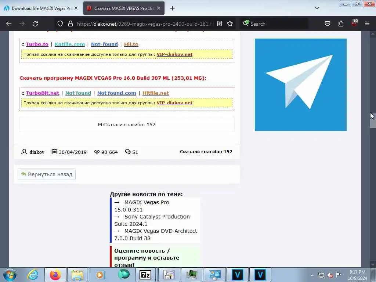
Task: List all tabs with the chevron
Action: point(317,8)
